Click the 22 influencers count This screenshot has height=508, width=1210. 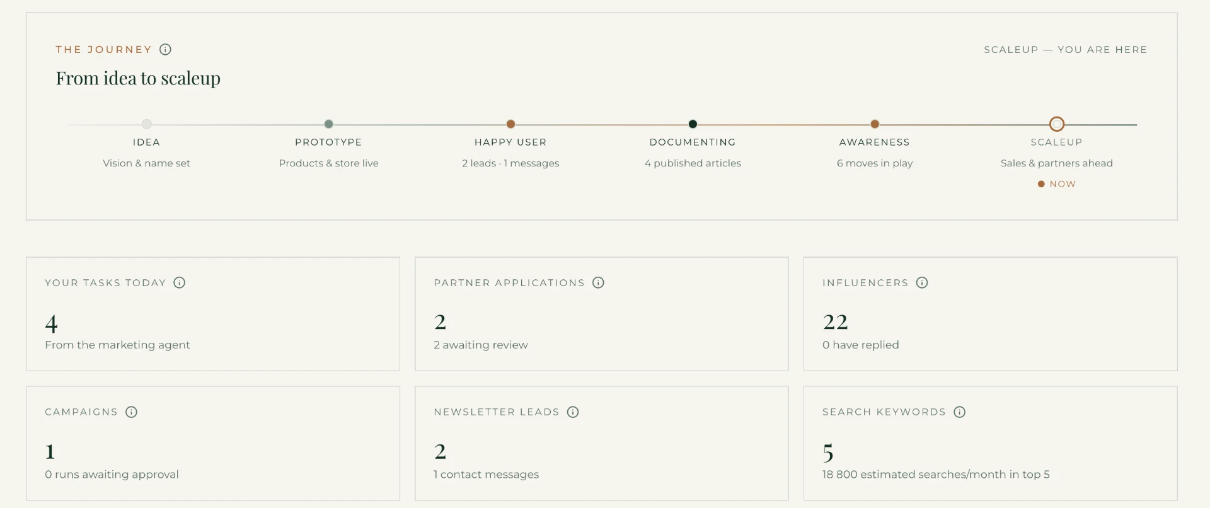(x=836, y=322)
